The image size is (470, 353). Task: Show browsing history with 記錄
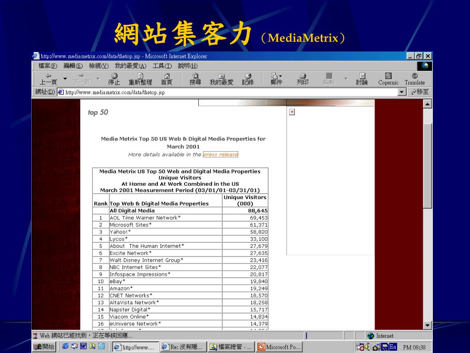coord(248,79)
